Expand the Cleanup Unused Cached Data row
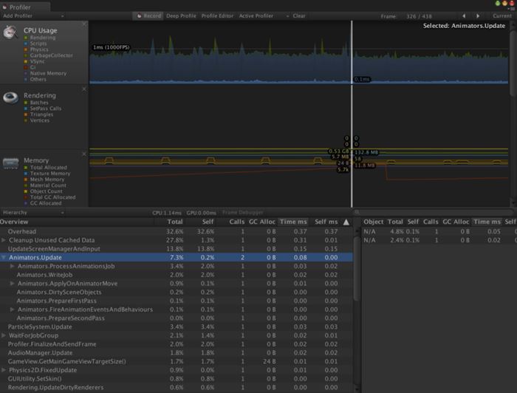The height and width of the screenshot is (393, 517). pos(4,240)
